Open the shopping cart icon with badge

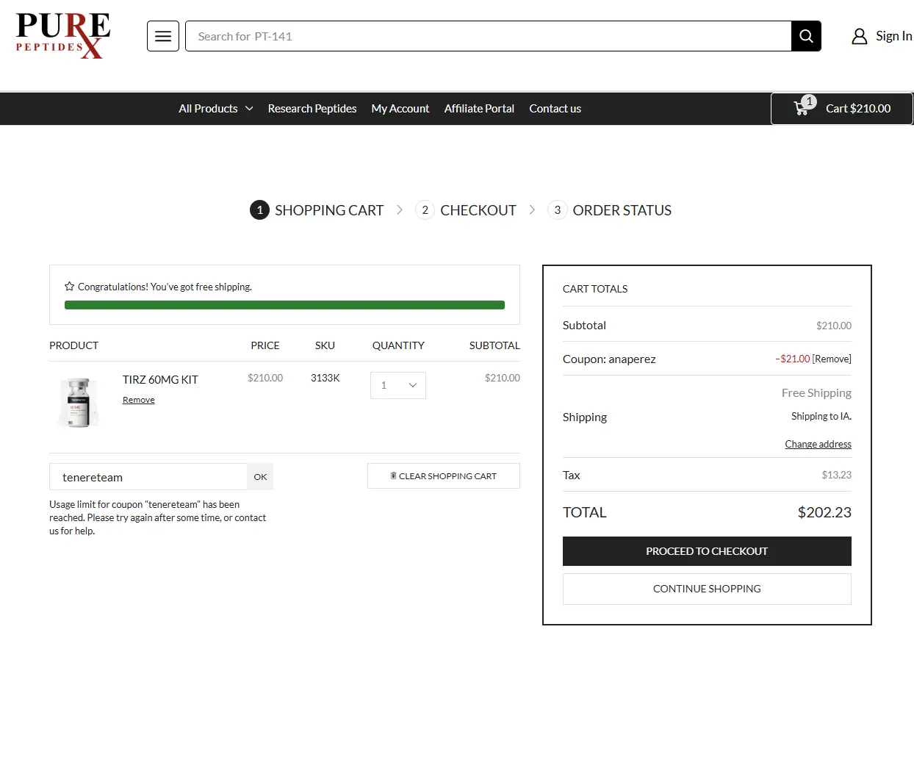point(803,108)
